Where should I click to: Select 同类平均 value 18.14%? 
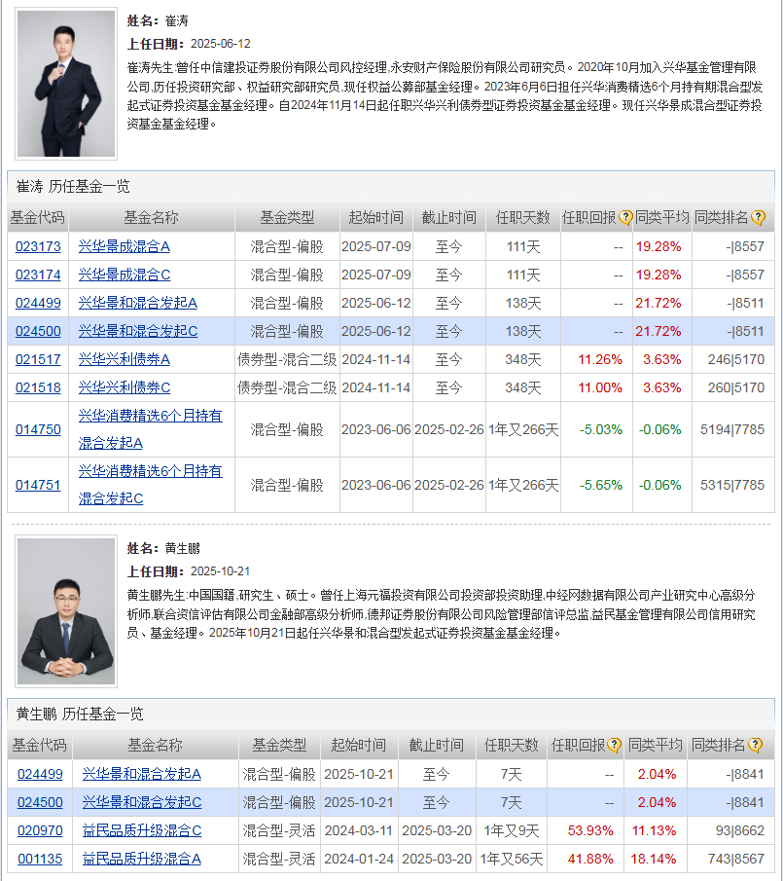pyautogui.click(x=654, y=859)
